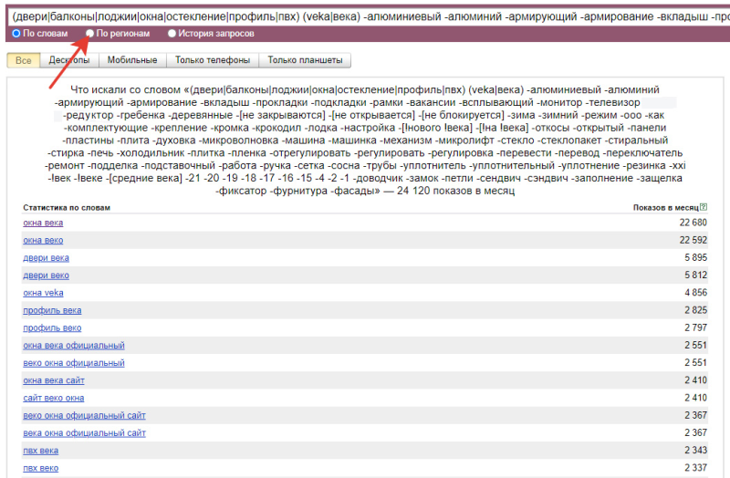Viewport: 730px width, 478px height.
Task: Open the профиль века keyword link
Action: [52, 310]
